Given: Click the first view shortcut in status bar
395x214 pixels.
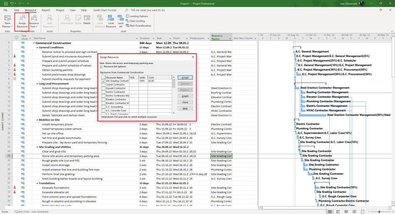Looking at the screenshot, I should [329, 212].
